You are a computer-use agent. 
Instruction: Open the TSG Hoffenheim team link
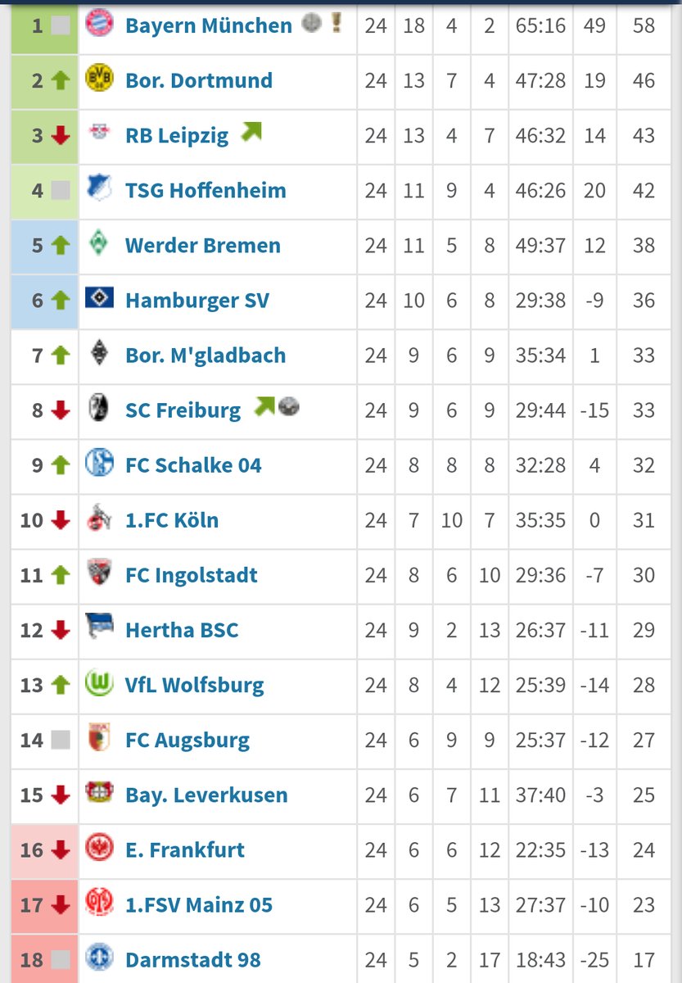[206, 191]
